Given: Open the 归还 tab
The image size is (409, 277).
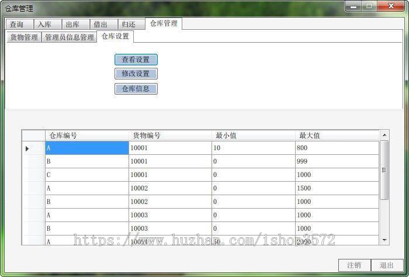Looking at the screenshot, I should pyautogui.click(x=131, y=25).
